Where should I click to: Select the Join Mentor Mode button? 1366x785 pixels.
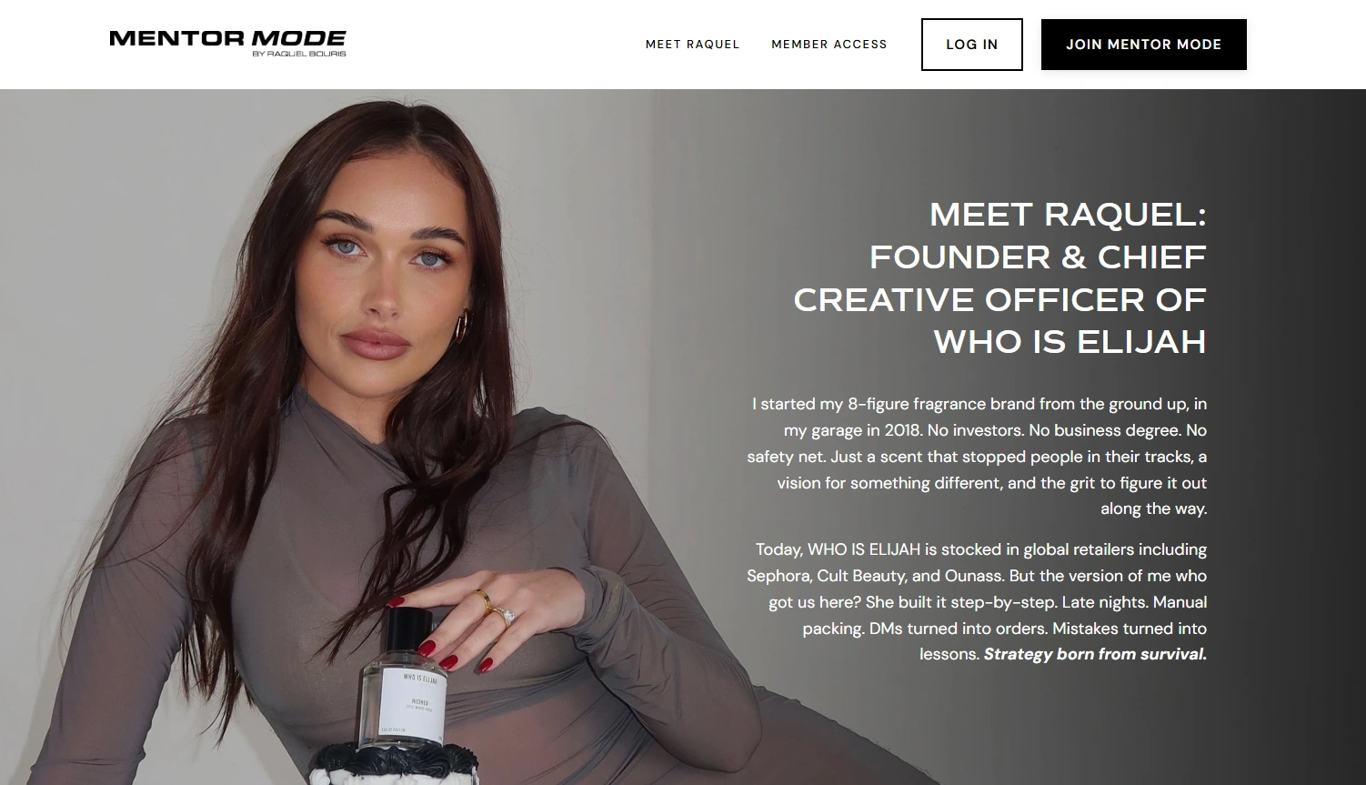pyautogui.click(x=1143, y=45)
